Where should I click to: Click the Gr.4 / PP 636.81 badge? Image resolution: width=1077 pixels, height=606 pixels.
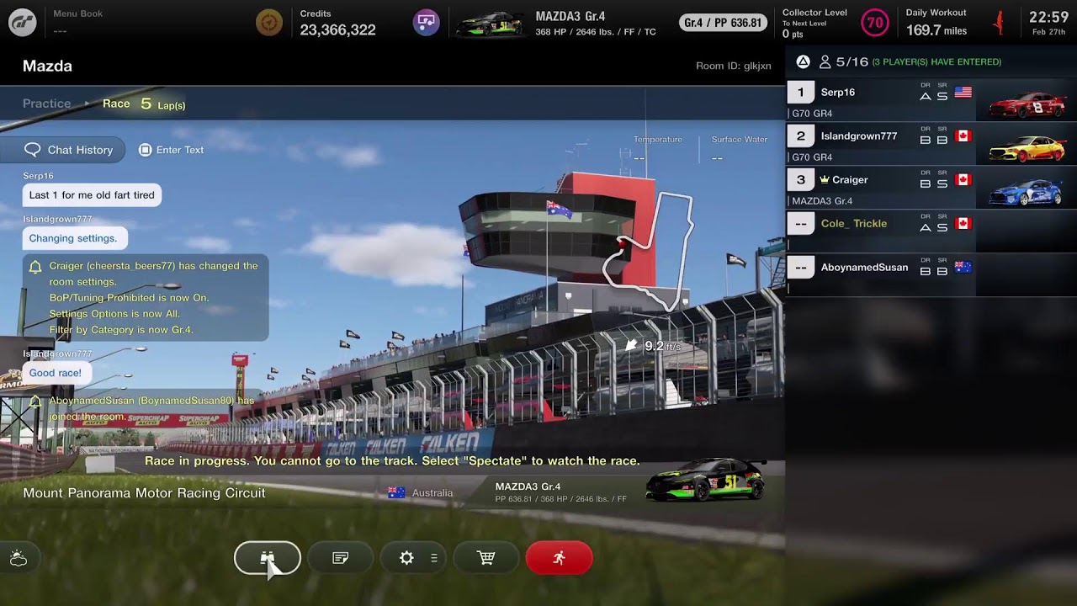point(723,23)
